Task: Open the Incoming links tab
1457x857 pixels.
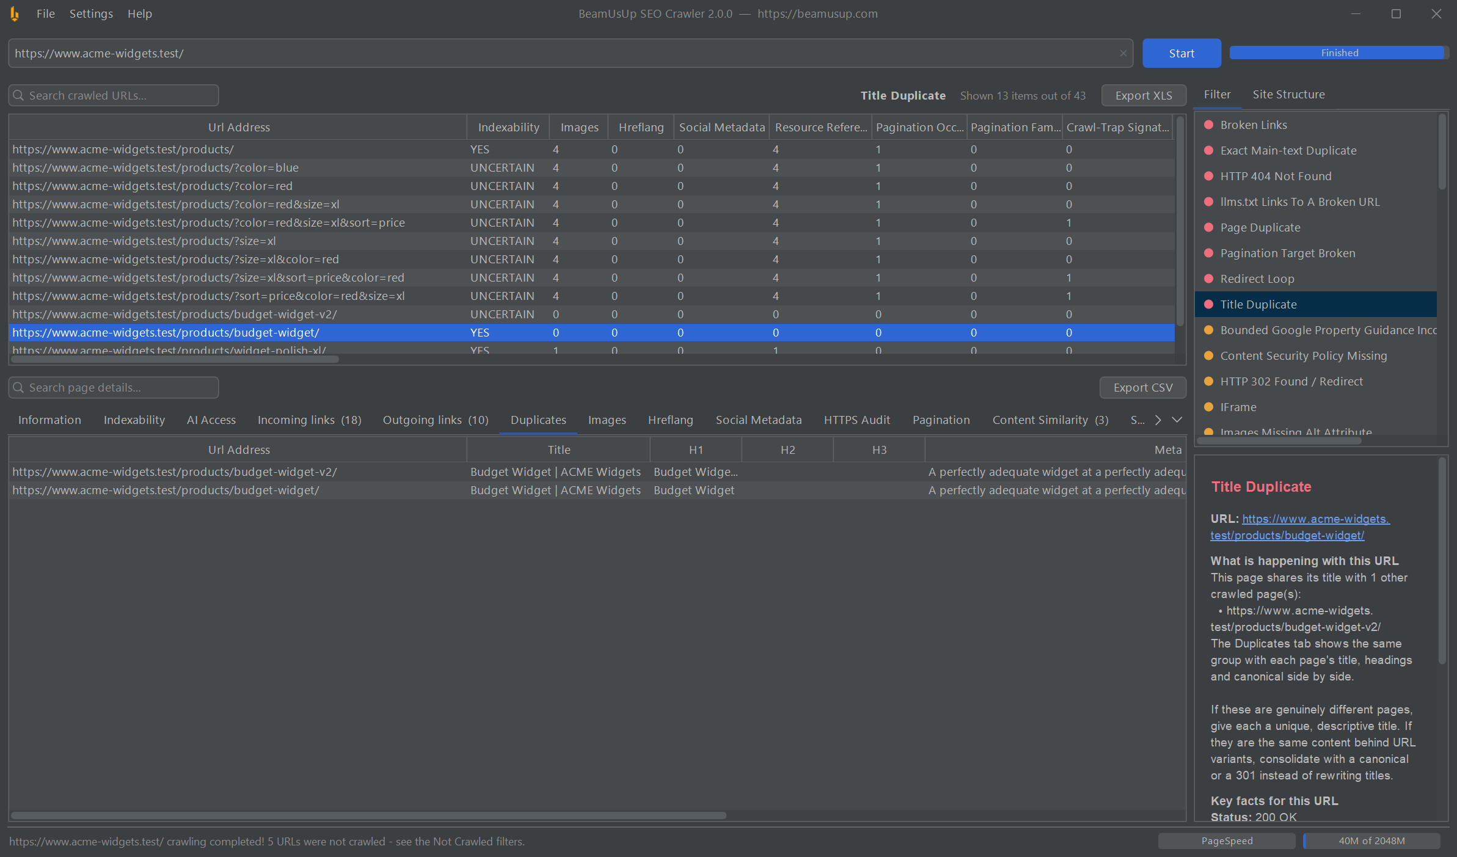Action: [309, 420]
